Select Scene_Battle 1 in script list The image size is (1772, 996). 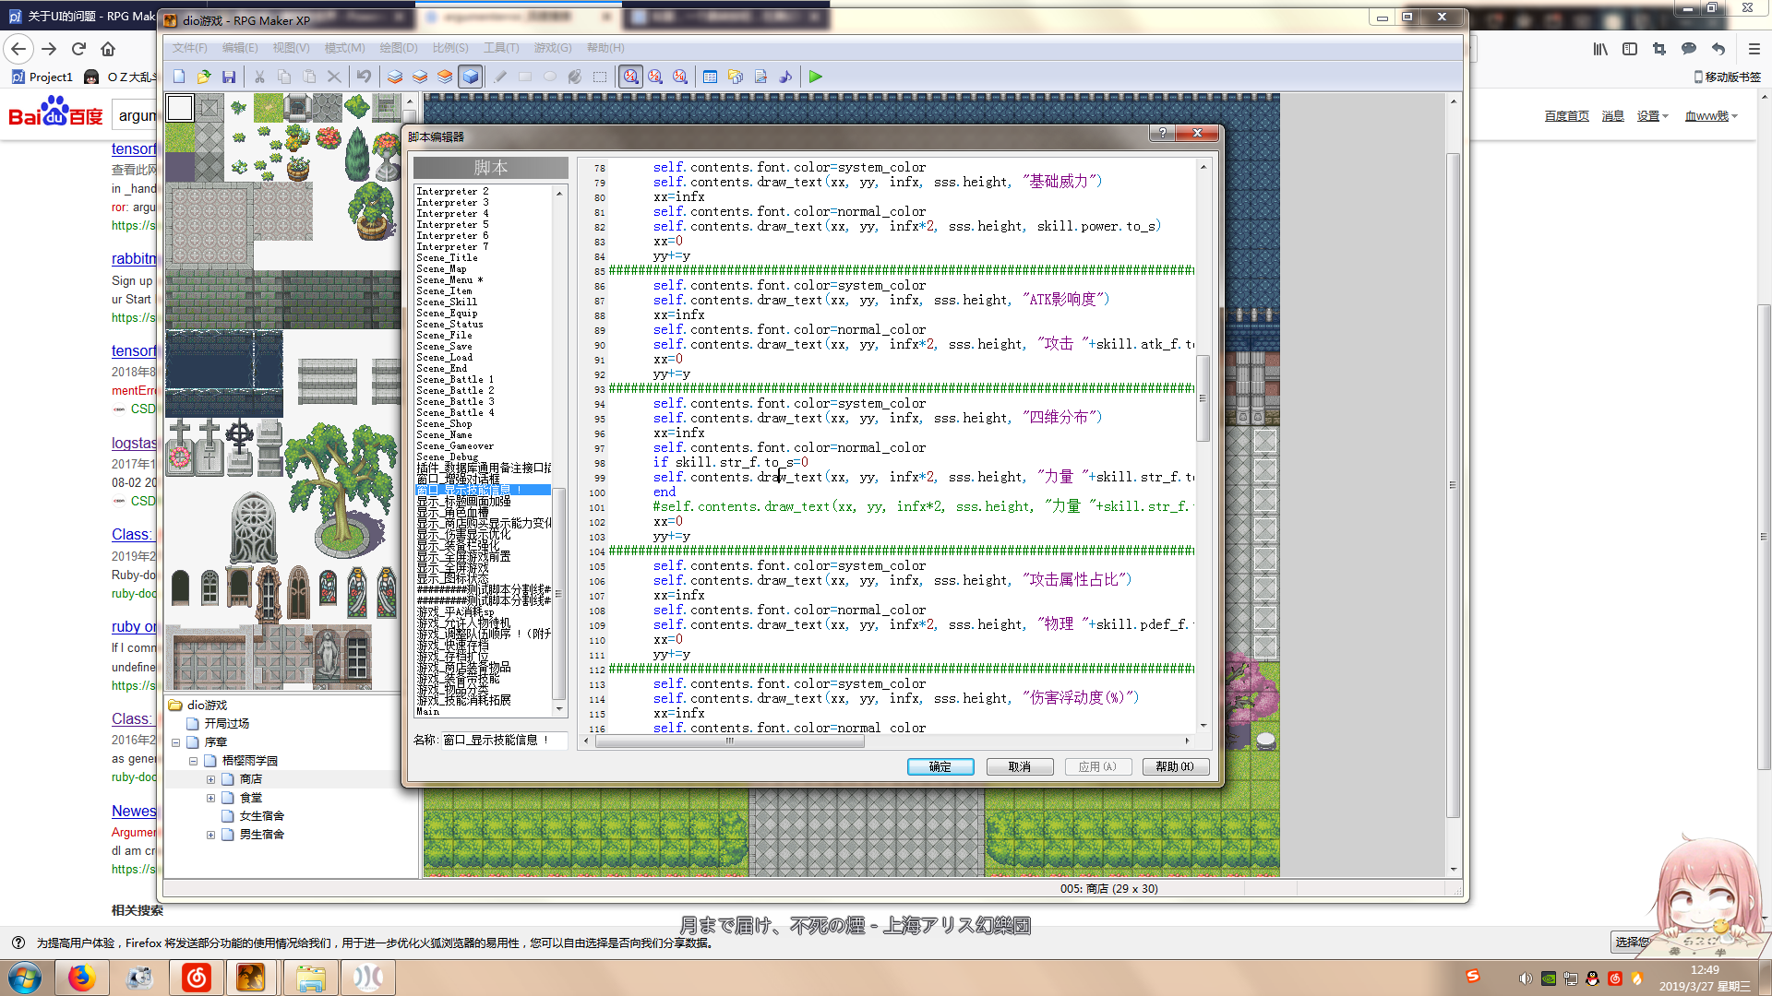pos(455,380)
